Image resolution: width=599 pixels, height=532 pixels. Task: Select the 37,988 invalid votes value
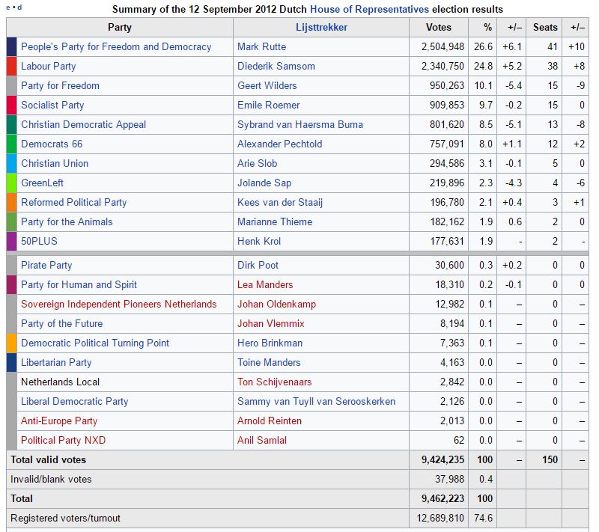tap(450, 480)
